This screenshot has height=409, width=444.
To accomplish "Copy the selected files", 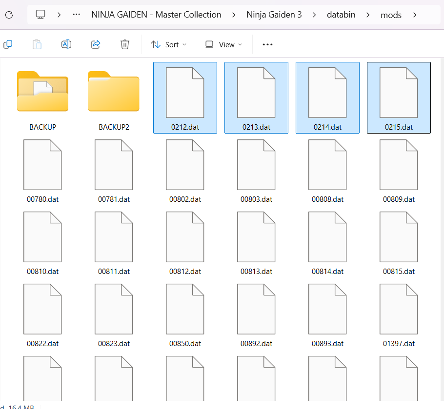I will point(8,44).
